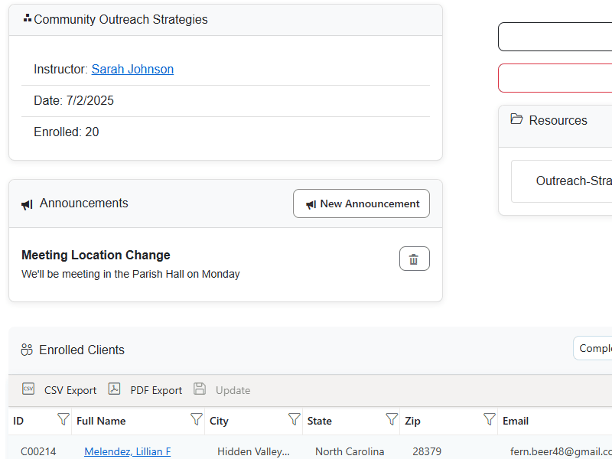This screenshot has height=459, width=612.
Task: Click the CSV Export icon
Action: coord(28,389)
